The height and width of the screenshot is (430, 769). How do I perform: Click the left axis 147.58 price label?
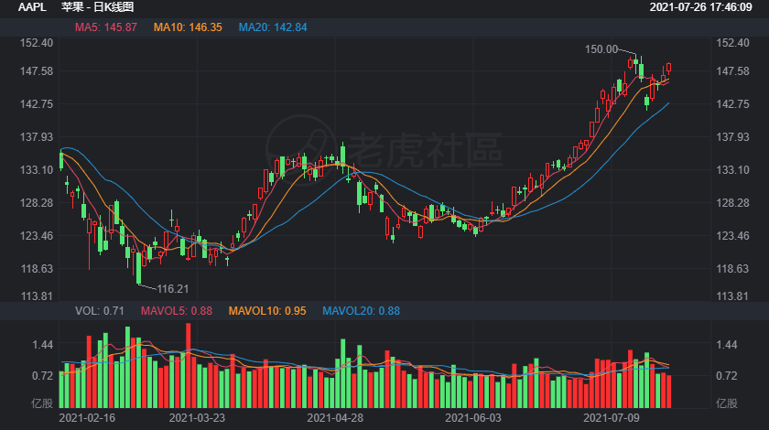point(37,71)
